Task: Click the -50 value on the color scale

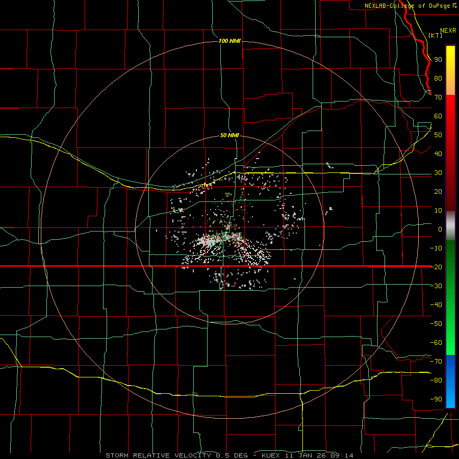Action: click(x=436, y=323)
